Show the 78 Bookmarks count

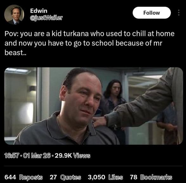pos(151,177)
